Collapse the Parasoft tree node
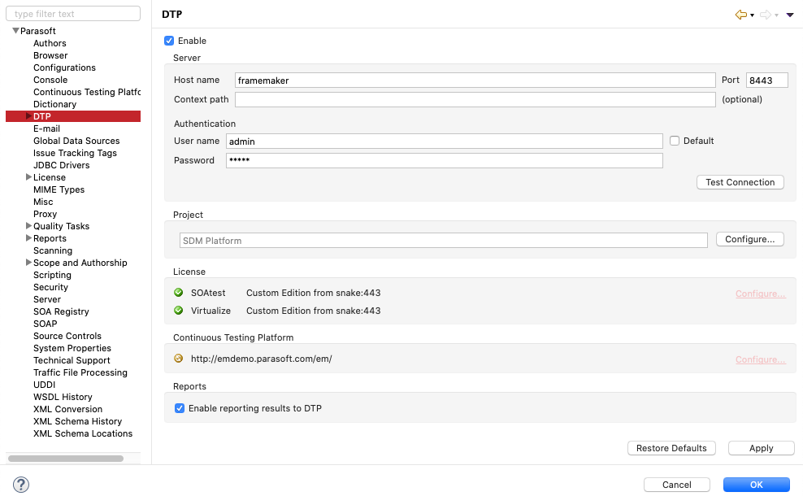This screenshot has width=803, height=496. click(16, 31)
